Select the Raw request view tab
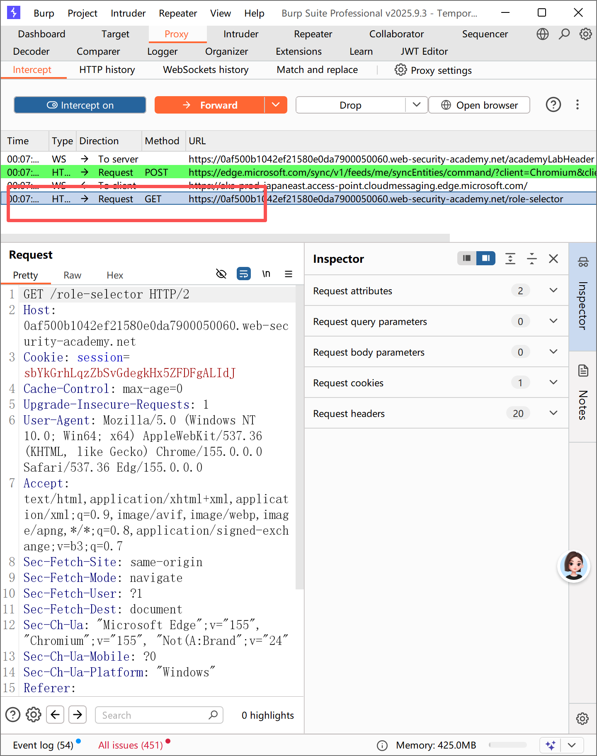Viewport: 597px width, 756px height. [x=73, y=275]
